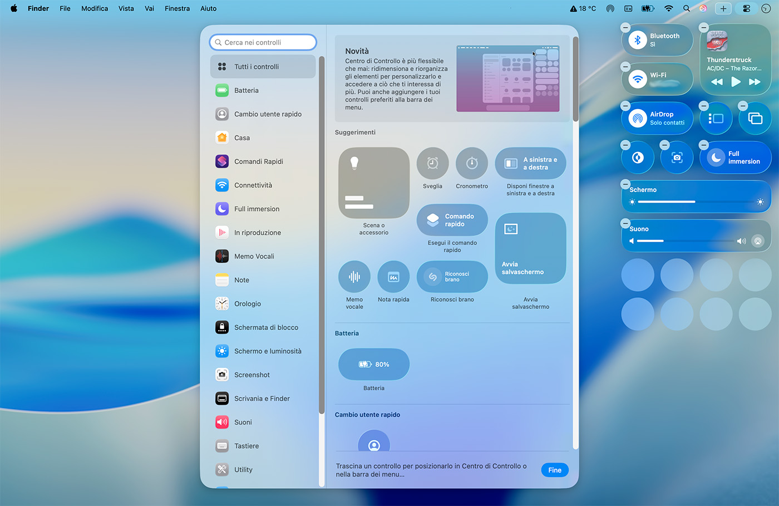Click the Nota rapida control icon

click(393, 277)
